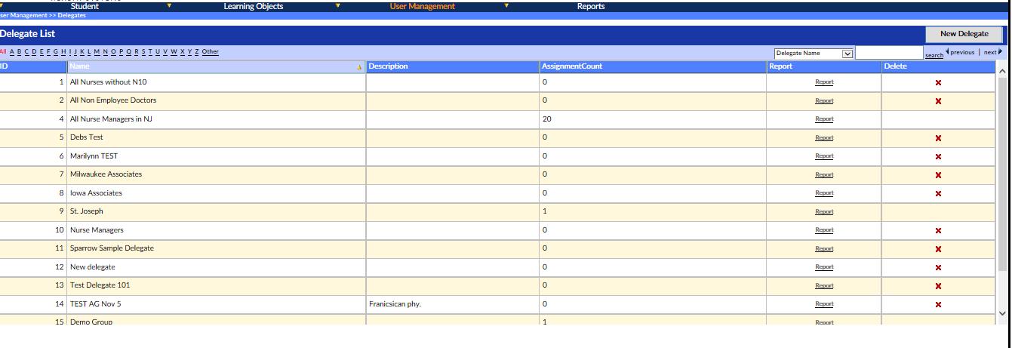Open the Student menu
The height and width of the screenshot is (348, 1012).
pos(85,6)
